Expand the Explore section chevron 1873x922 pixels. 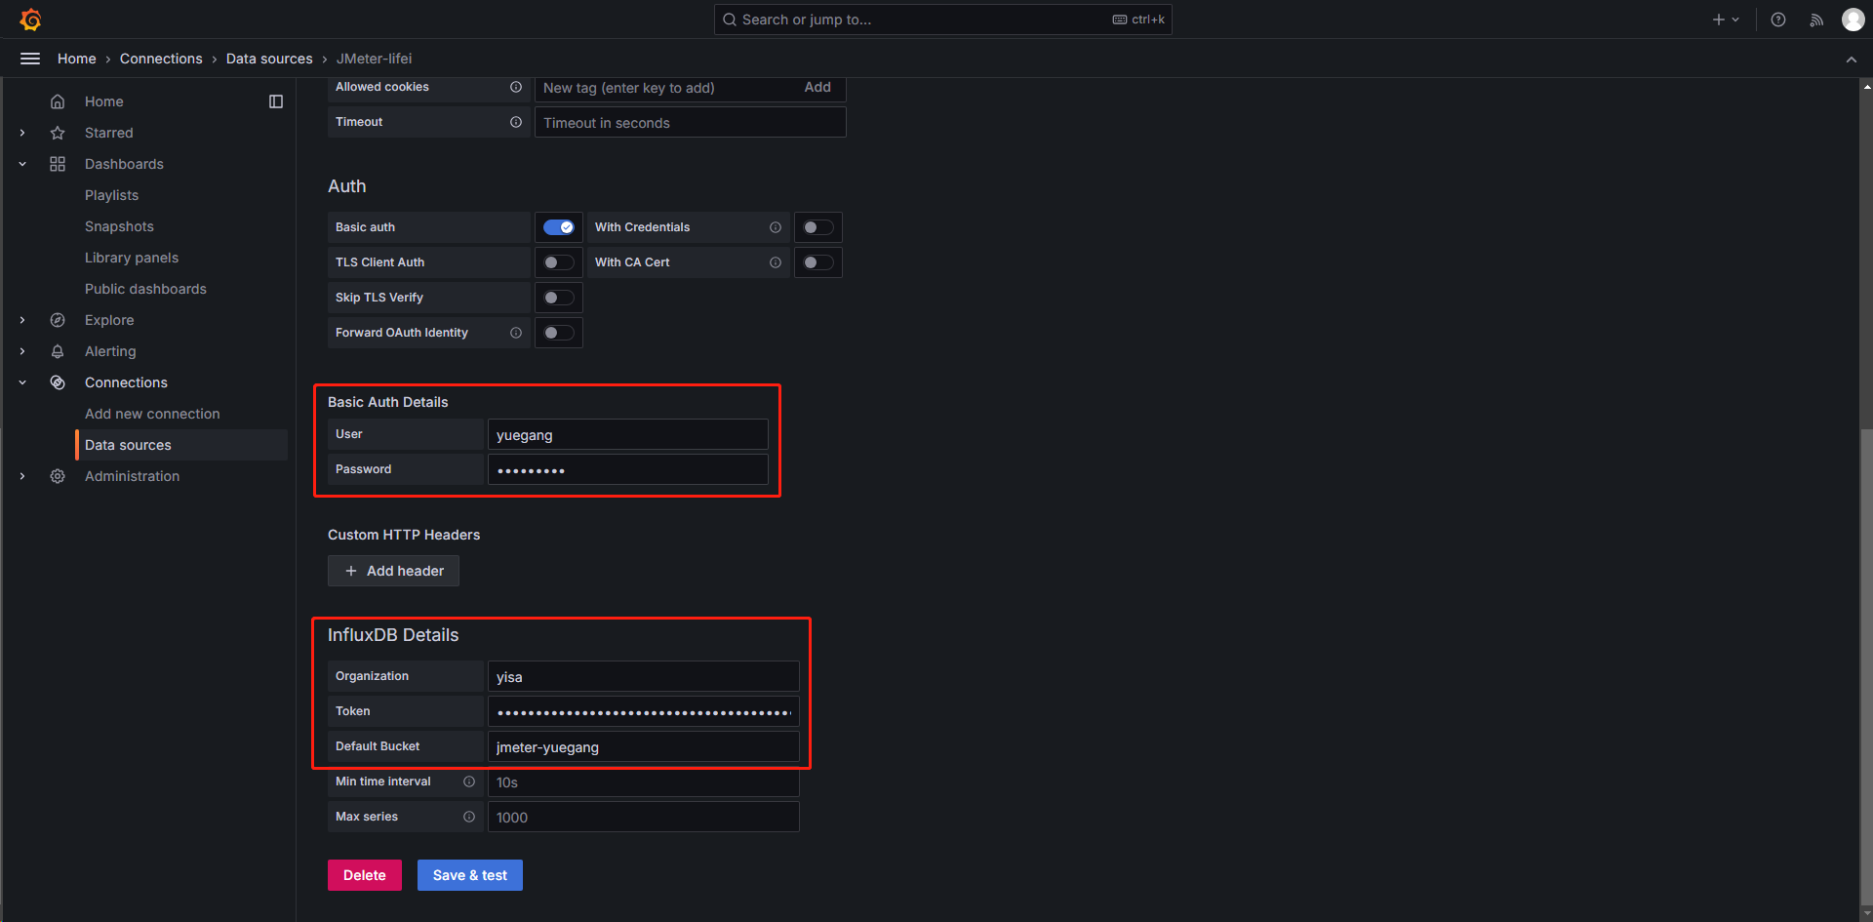[x=22, y=320]
